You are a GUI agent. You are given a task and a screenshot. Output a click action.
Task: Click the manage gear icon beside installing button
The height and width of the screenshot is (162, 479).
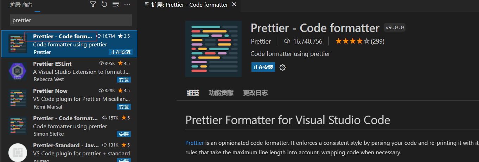(282, 67)
